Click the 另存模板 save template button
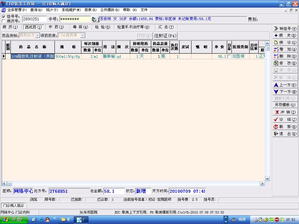Image resolution: width=299 pixels, height=224 pixels. click(x=285, y=105)
